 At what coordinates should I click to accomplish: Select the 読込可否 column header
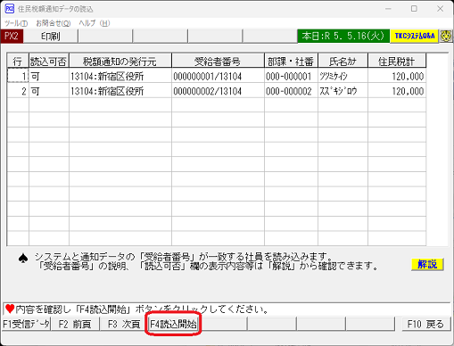[x=49, y=61]
